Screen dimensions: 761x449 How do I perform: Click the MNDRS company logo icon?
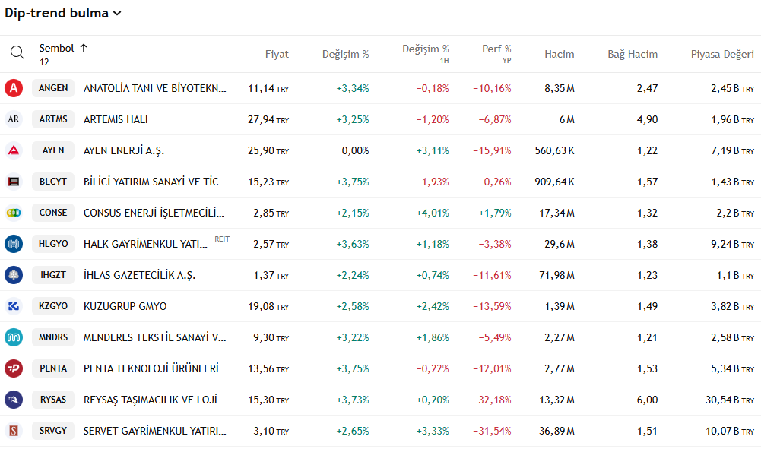coord(14,337)
